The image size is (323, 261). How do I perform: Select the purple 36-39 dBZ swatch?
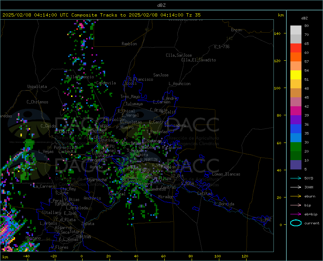point(296,120)
